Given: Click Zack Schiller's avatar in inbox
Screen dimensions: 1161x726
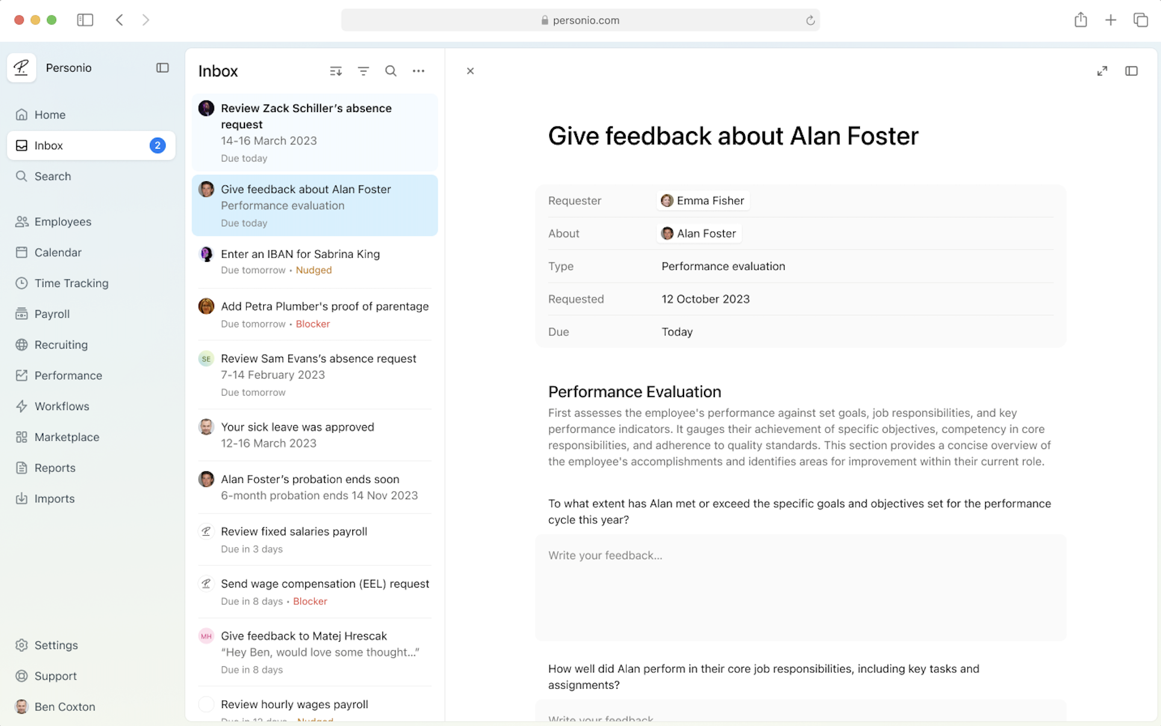Looking at the screenshot, I should coord(207,108).
